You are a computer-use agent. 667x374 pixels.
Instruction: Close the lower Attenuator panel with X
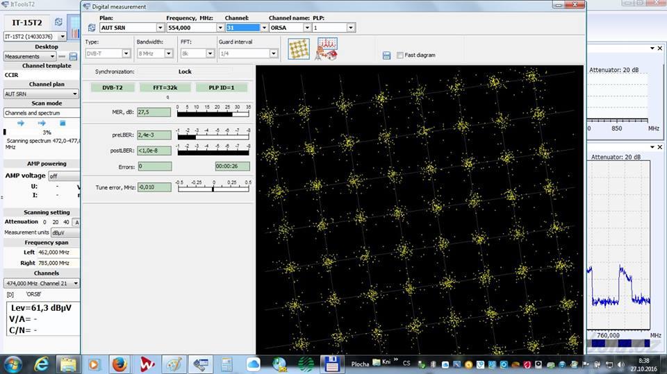pyautogui.click(x=660, y=147)
